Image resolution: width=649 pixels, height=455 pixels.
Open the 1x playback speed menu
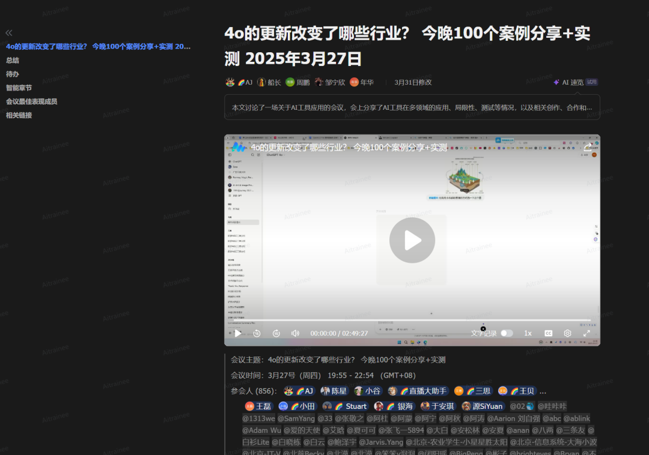coord(528,333)
